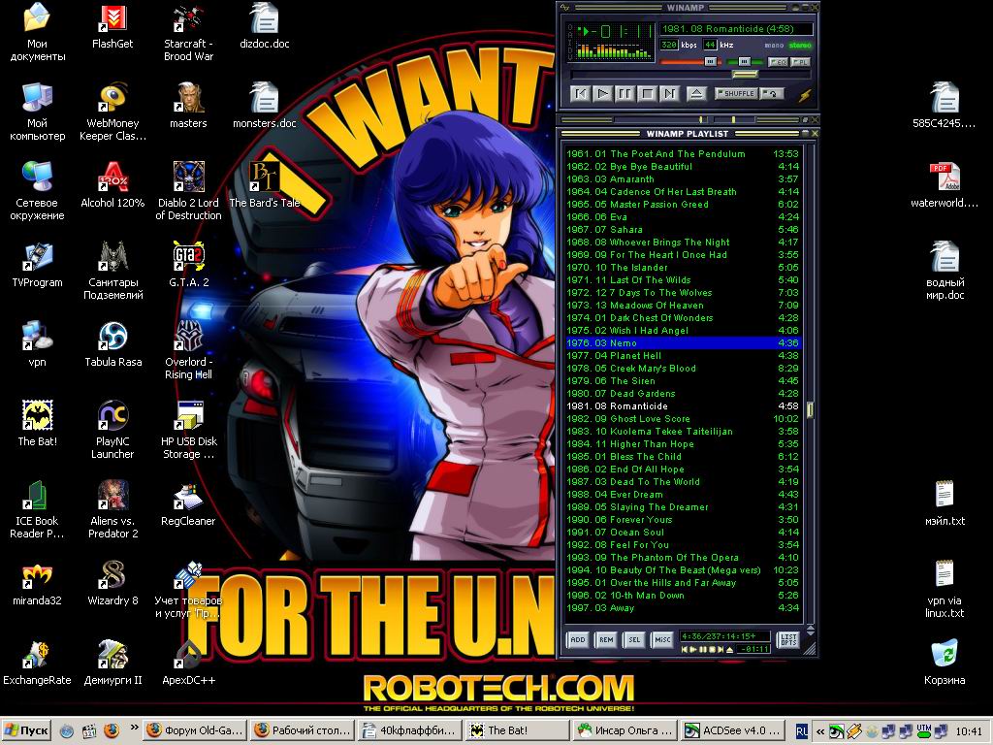Stop playback in Winamp
This screenshot has width=993, height=745.
coord(647,94)
